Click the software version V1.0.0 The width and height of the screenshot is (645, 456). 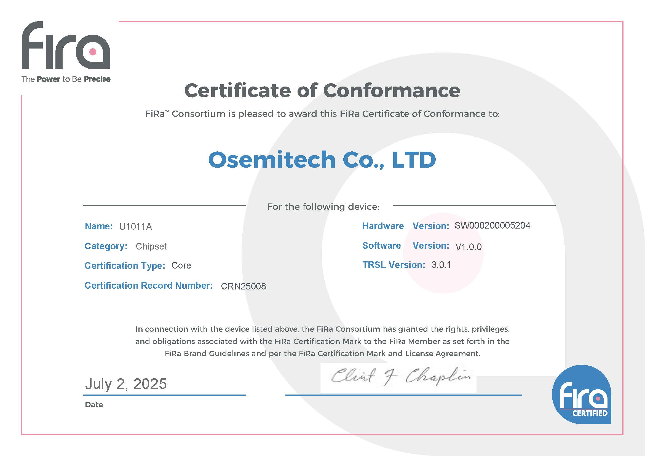468,247
